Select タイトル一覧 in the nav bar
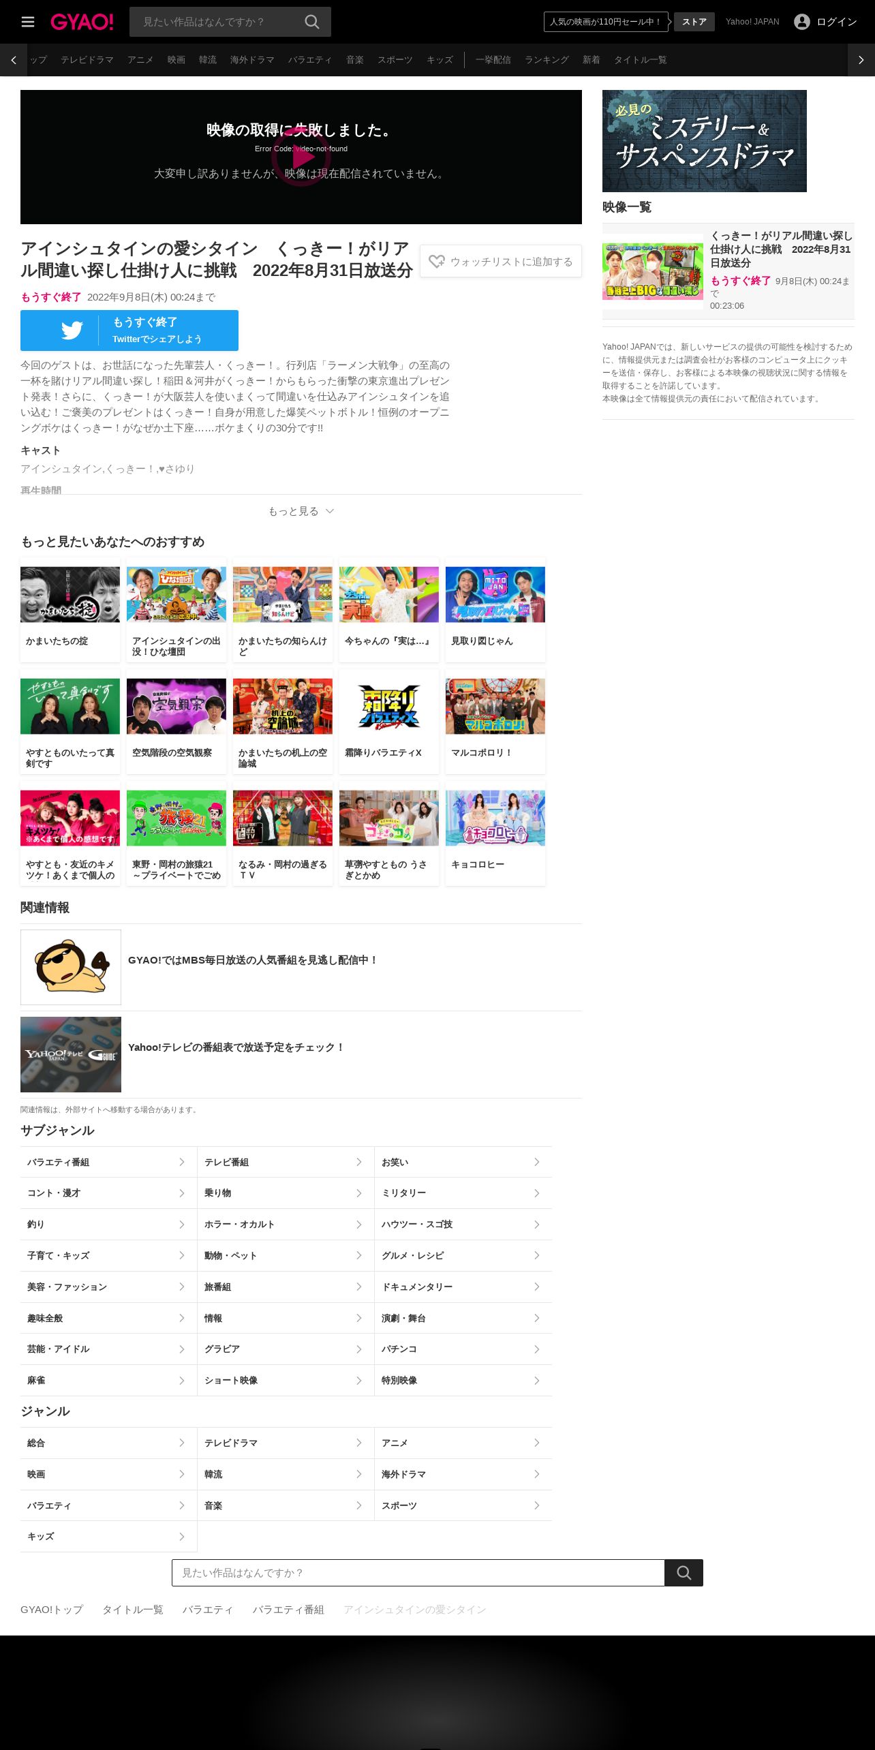 pyautogui.click(x=641, y=60)
